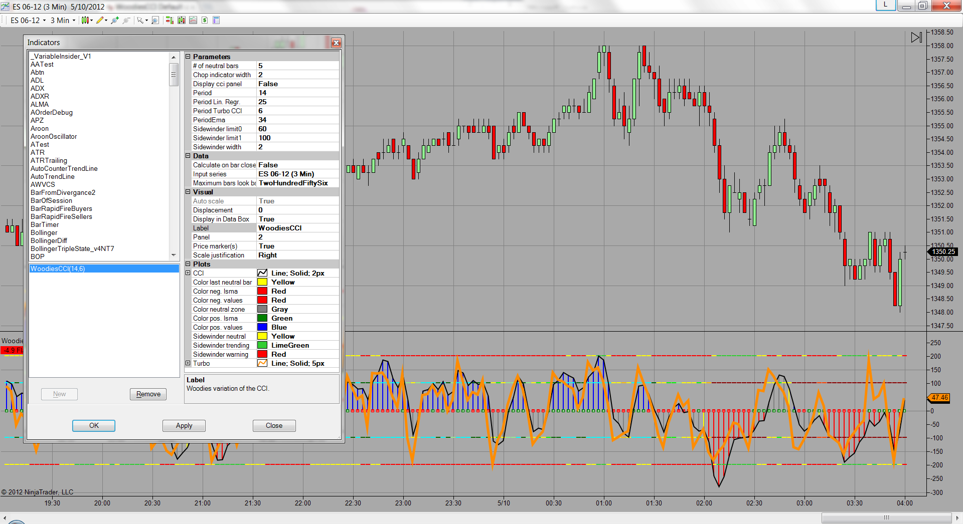Change the Calculate on bar close value
Viewport: 963px width, 524px height.
pos(298,165)
